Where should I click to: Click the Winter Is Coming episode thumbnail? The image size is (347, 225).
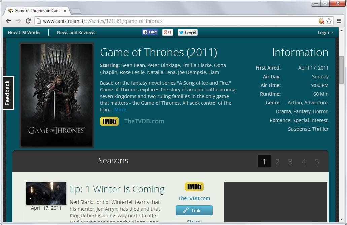pyautogui.click(x=46, y=193)
